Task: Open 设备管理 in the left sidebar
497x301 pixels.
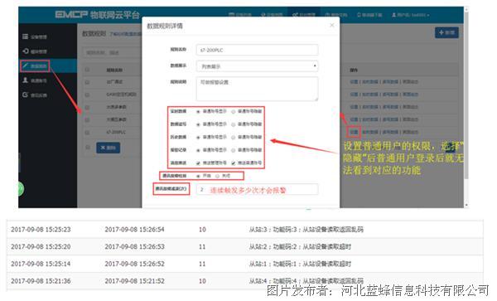Action: coord(35,36)
